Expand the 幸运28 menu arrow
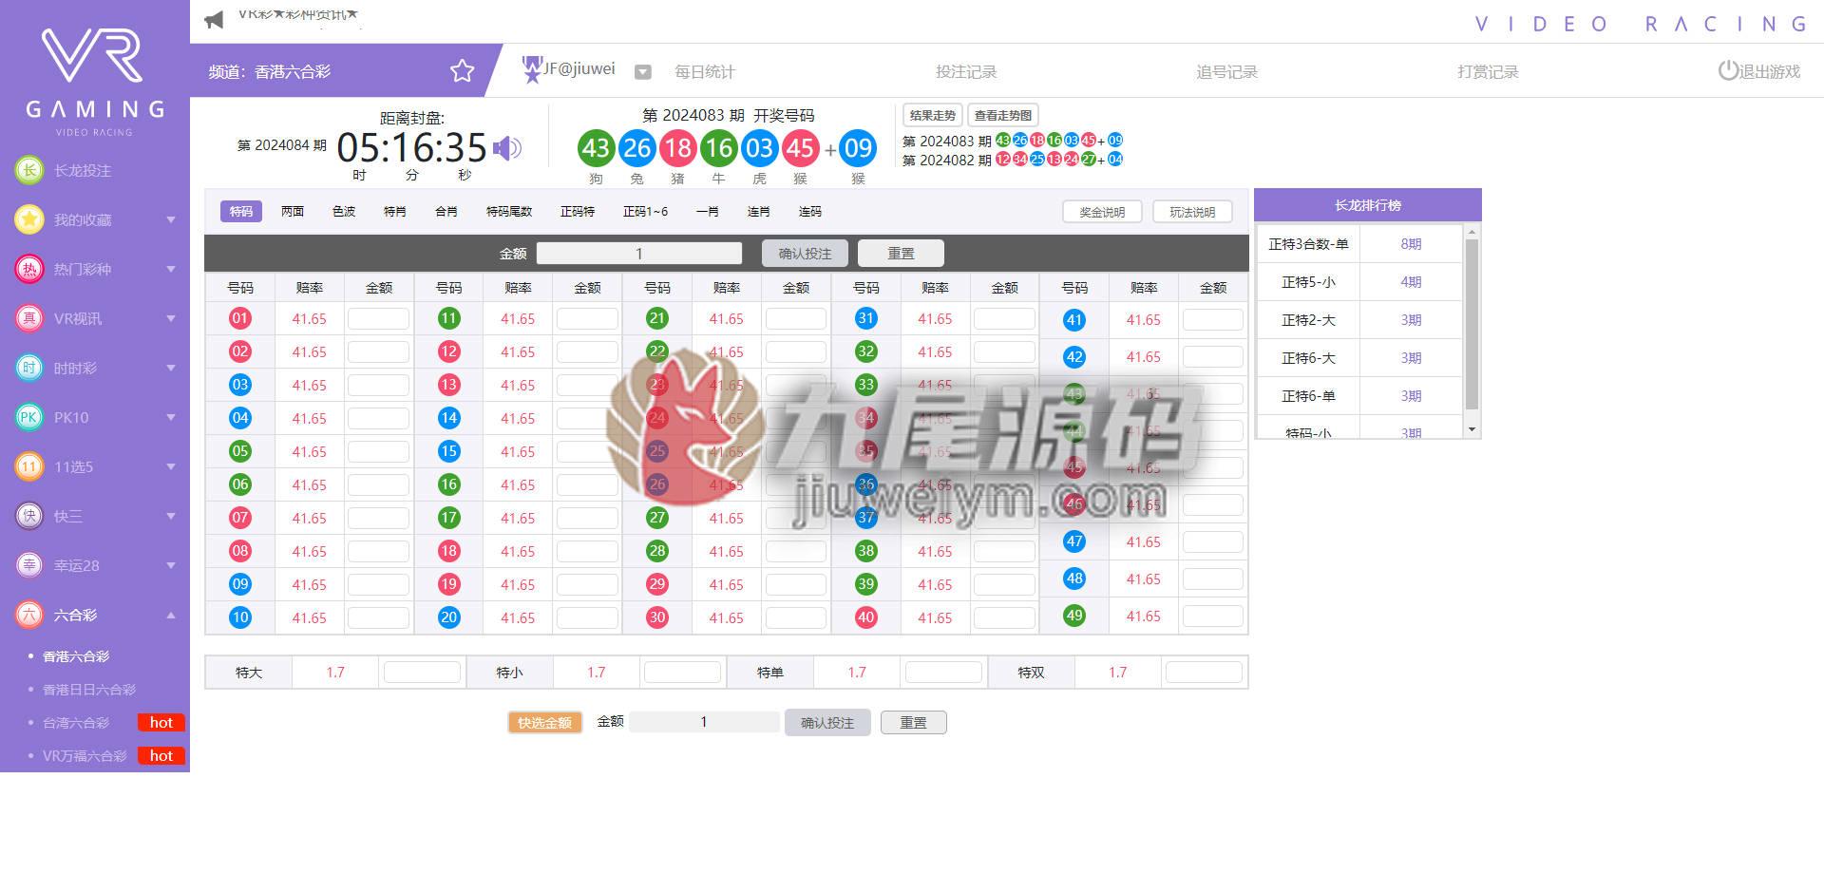The height and width of the screenshot is (873, 1824). [171, 565]
